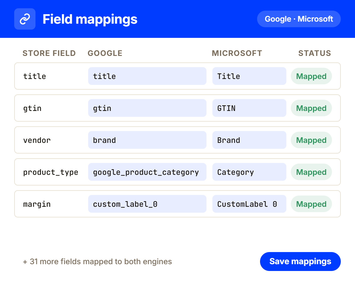Open the 'google_product_category' field

point(147,172)
